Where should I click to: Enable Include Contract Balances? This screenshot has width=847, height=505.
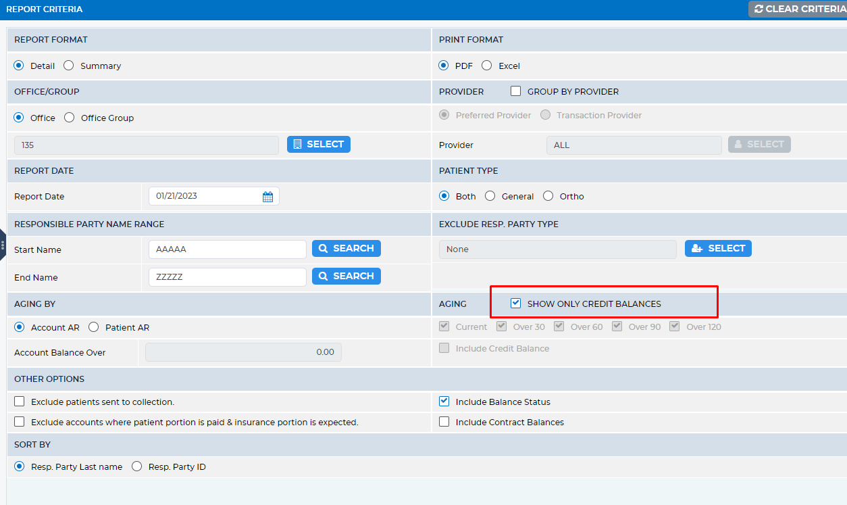point(444,422)
